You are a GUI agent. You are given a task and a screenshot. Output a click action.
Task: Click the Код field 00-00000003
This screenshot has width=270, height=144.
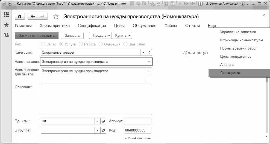click(138, 130)
